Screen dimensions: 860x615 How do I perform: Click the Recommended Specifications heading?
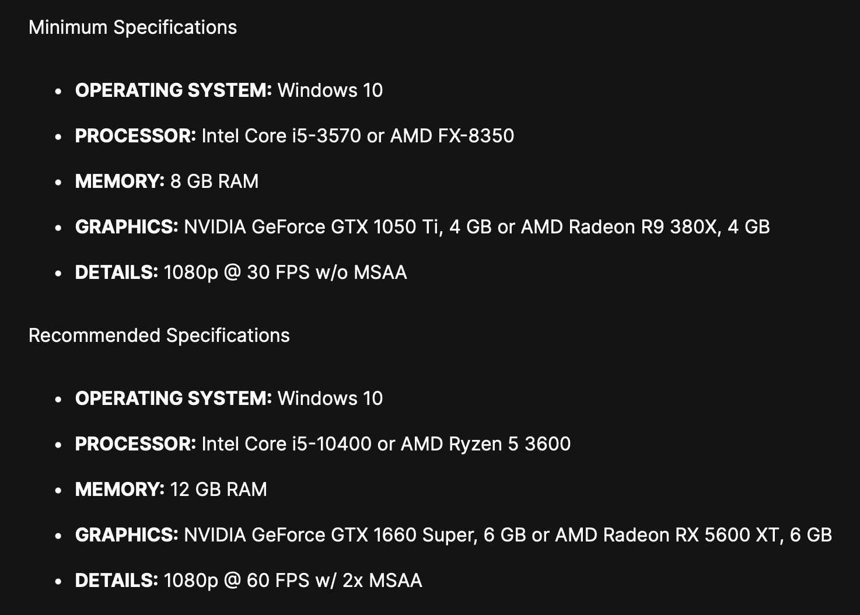coord(159,336)
